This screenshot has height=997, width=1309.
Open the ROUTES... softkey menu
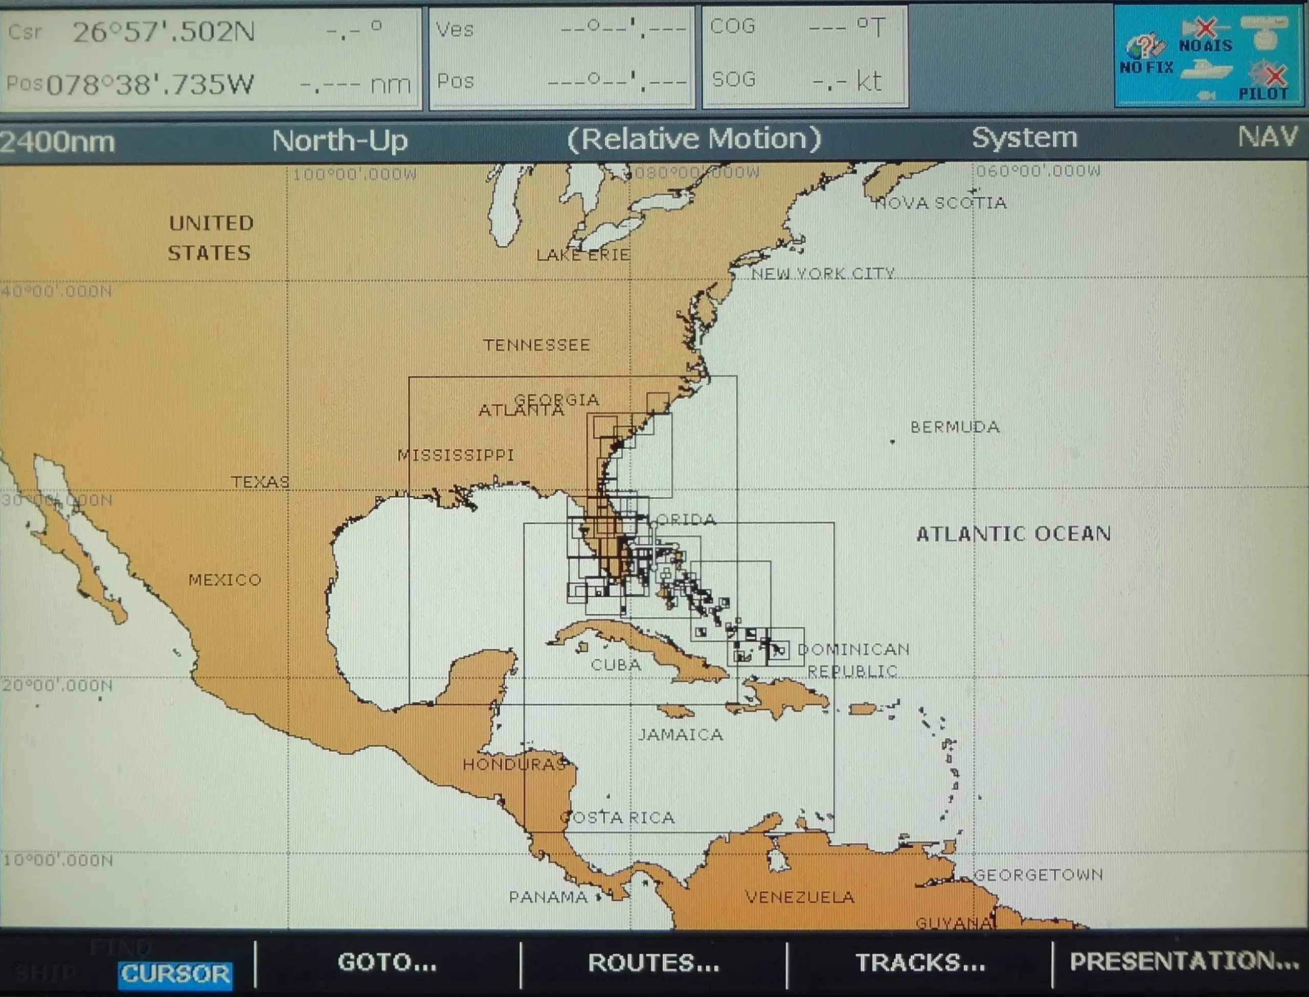(653, 963)
